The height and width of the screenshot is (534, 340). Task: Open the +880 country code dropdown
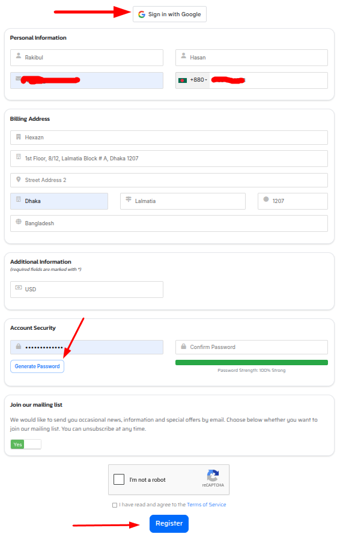[193, 80]
